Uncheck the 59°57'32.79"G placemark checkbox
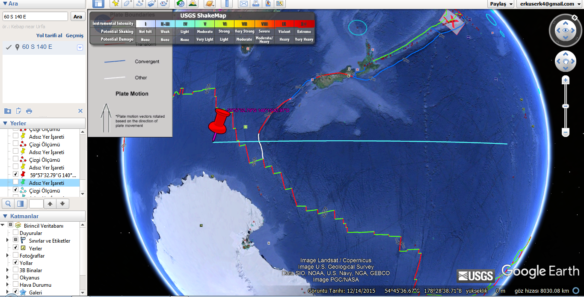584x297 pixels. [x=16, y=175]
